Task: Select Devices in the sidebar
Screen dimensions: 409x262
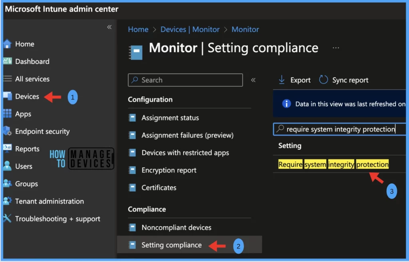Action: coord(27,97)
